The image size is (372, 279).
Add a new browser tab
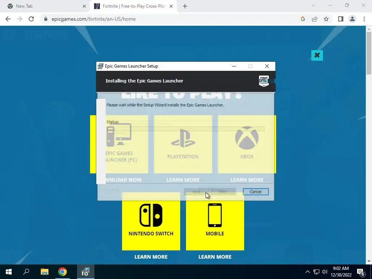185,6
